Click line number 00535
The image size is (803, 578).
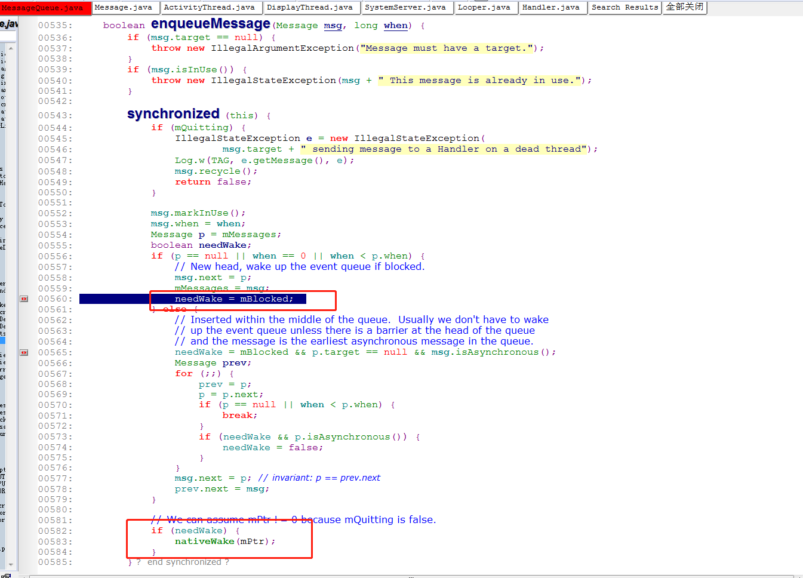55,26
